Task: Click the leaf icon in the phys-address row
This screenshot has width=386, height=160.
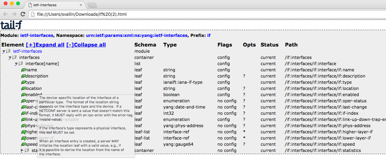Action: coord(23,126)
